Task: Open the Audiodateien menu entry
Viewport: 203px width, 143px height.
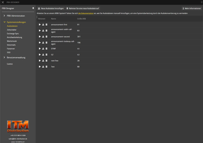Action: pos(12,26)
